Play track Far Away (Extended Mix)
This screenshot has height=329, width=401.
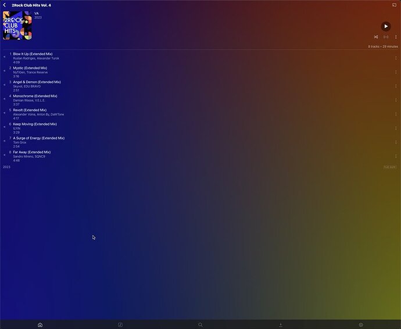point(32,152)
